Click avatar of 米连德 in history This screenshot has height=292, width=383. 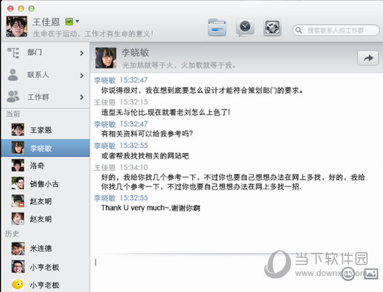18,248
